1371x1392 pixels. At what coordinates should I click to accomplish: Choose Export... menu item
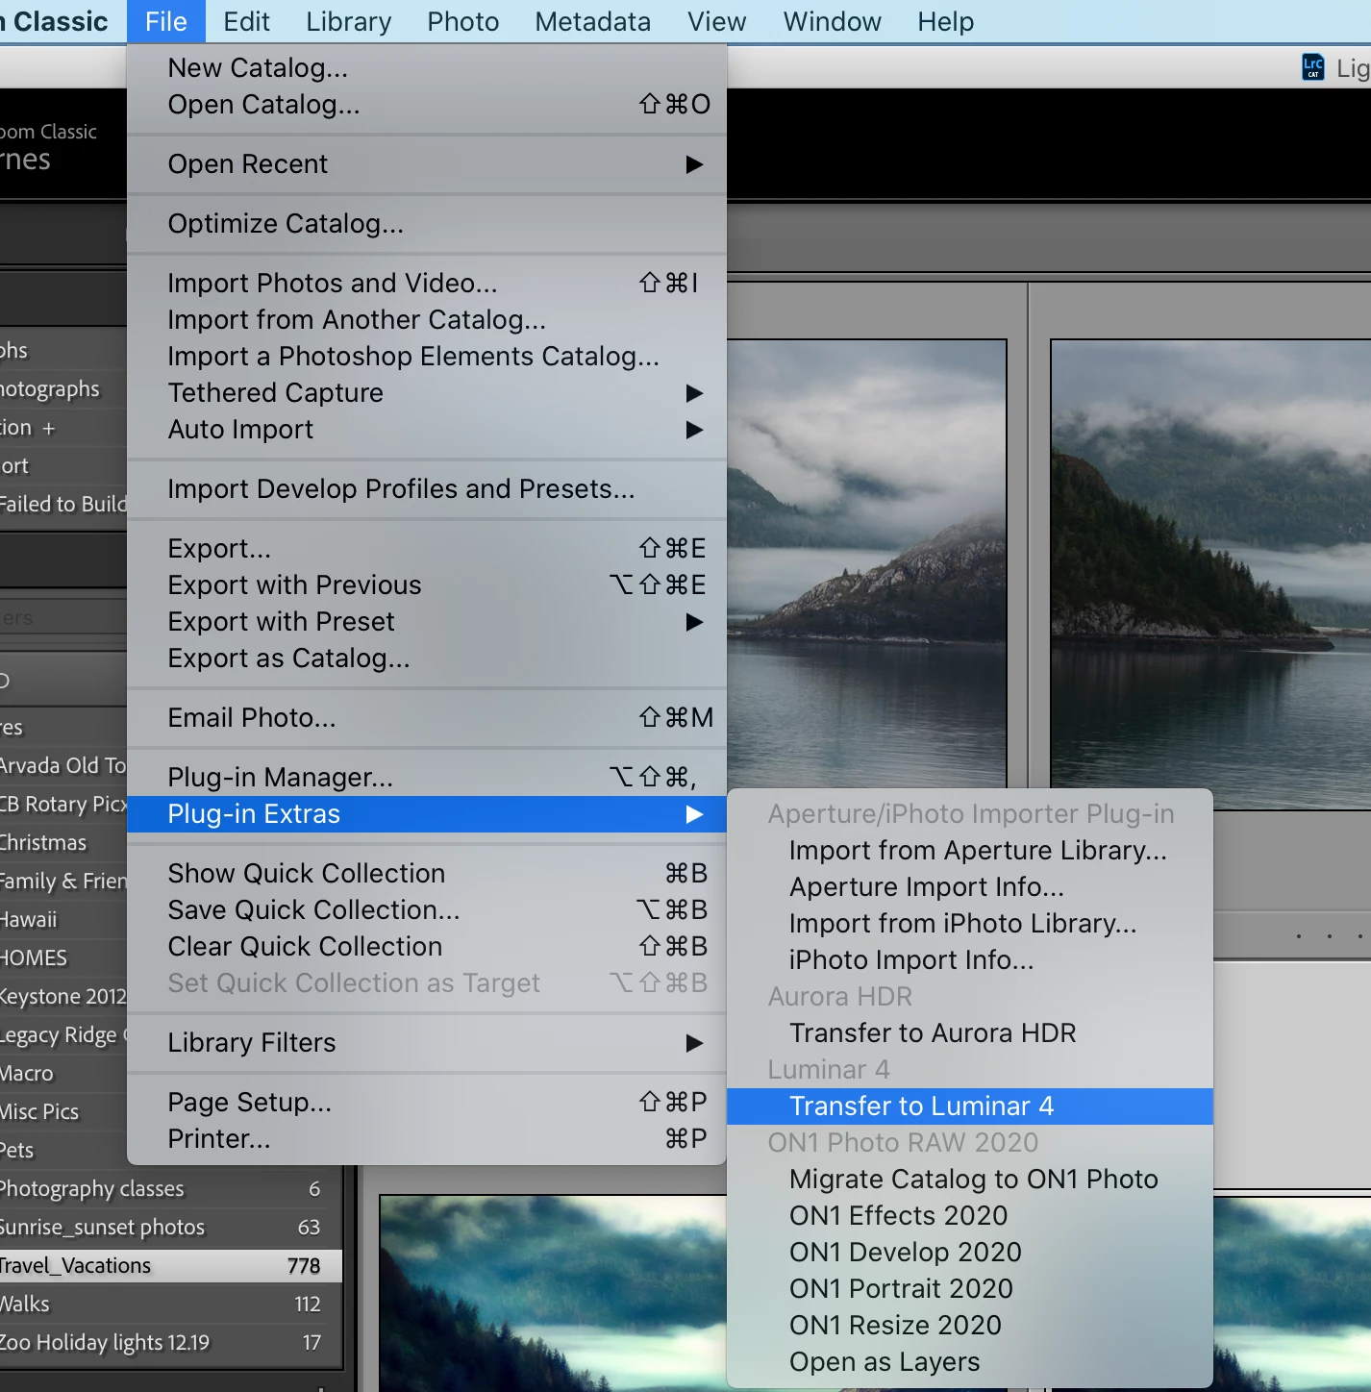427,548
